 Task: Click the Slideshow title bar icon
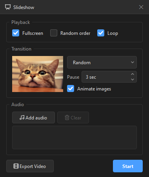(8, 7)
